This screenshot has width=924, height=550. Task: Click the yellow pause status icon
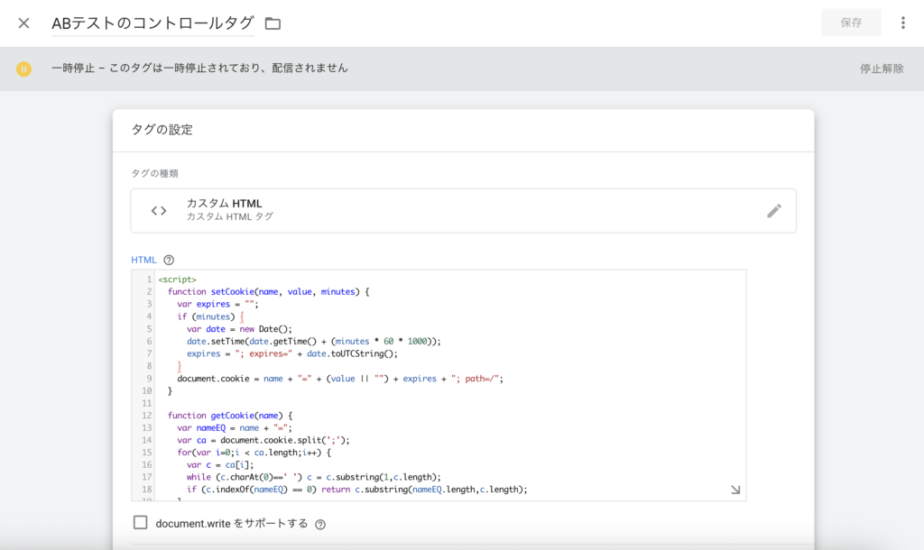(x=24, y=69)
